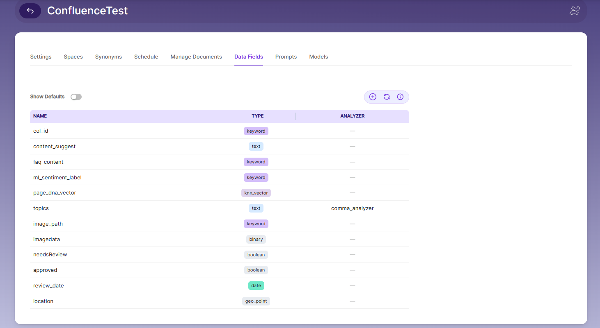600x328 pixels.
Task: Select the review_date field name
Action: (48, 286)
